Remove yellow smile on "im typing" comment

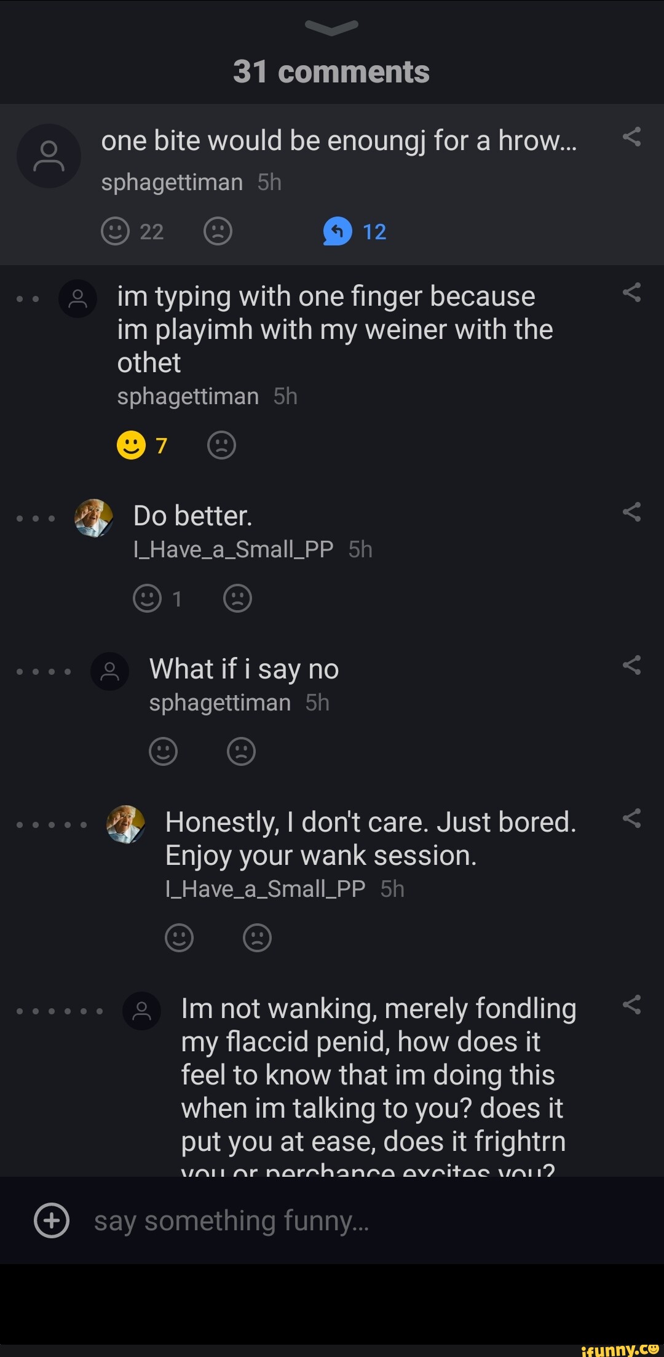[131, 445]
